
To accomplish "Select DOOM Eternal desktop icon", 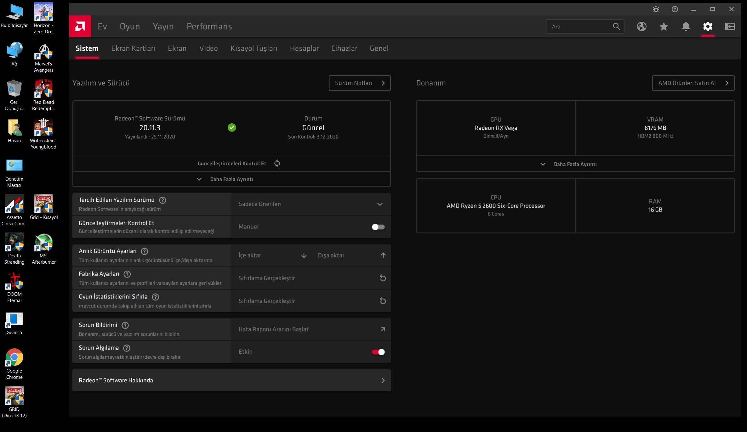I will (14, 287).
